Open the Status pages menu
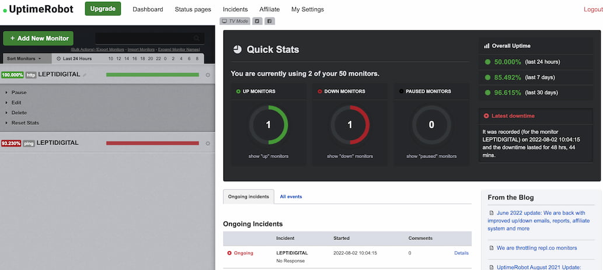Screen dimensions: 603x270 tap(193, 9)
